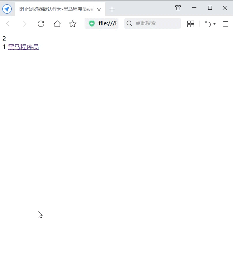Click the magnifier search icon

(129, 23)
